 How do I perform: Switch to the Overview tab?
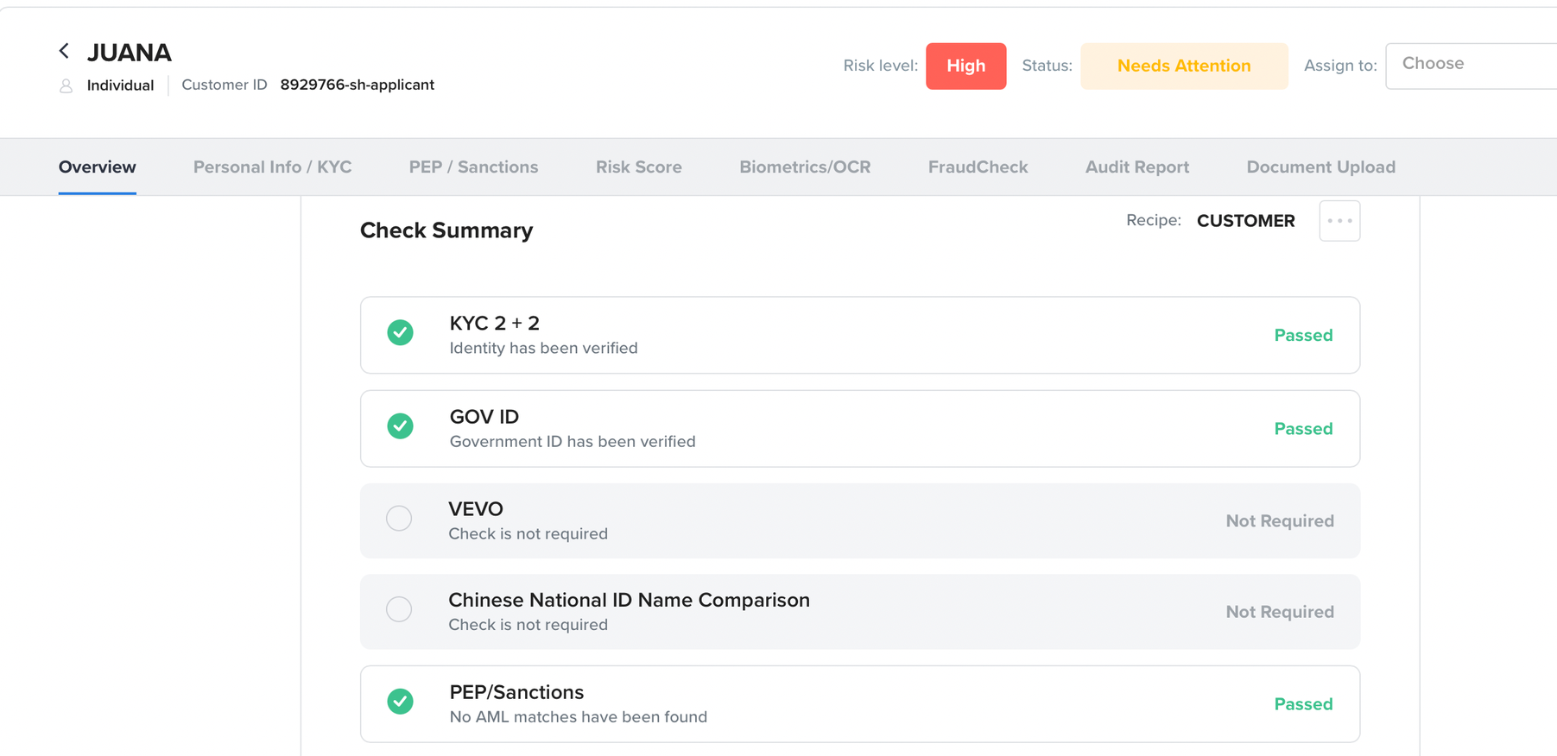click(98, 167)
